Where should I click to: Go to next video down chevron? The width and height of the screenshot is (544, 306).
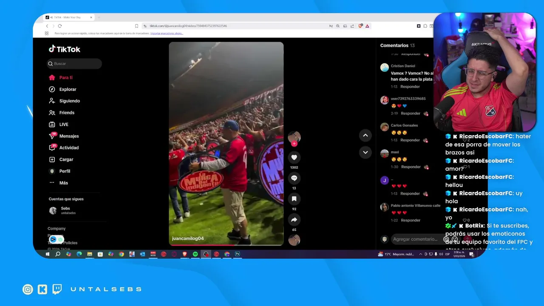(365, 152)
